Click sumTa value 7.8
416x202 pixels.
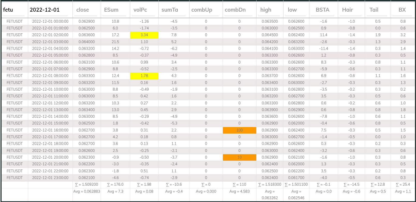[174, 35]
